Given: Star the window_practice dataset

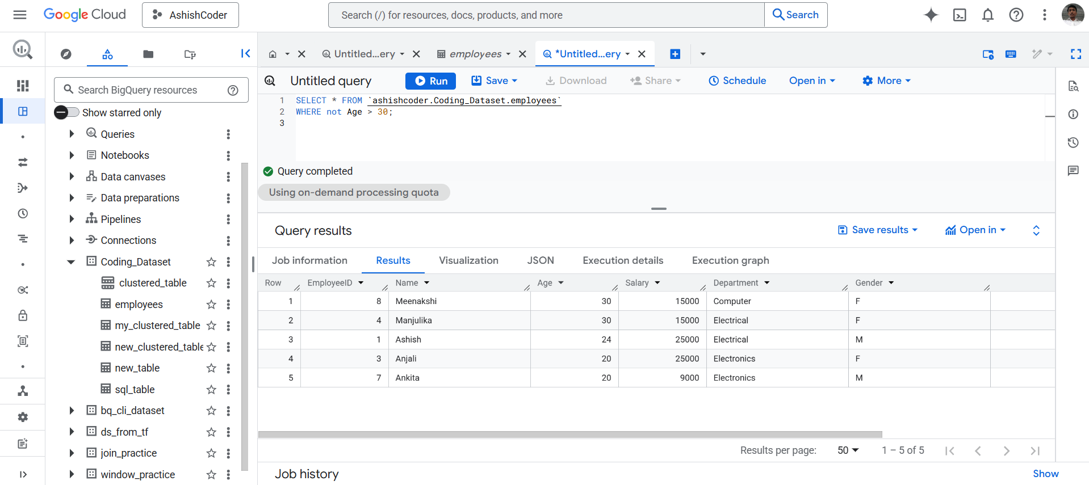Looking at the screenshot, I should pos(211,475).
